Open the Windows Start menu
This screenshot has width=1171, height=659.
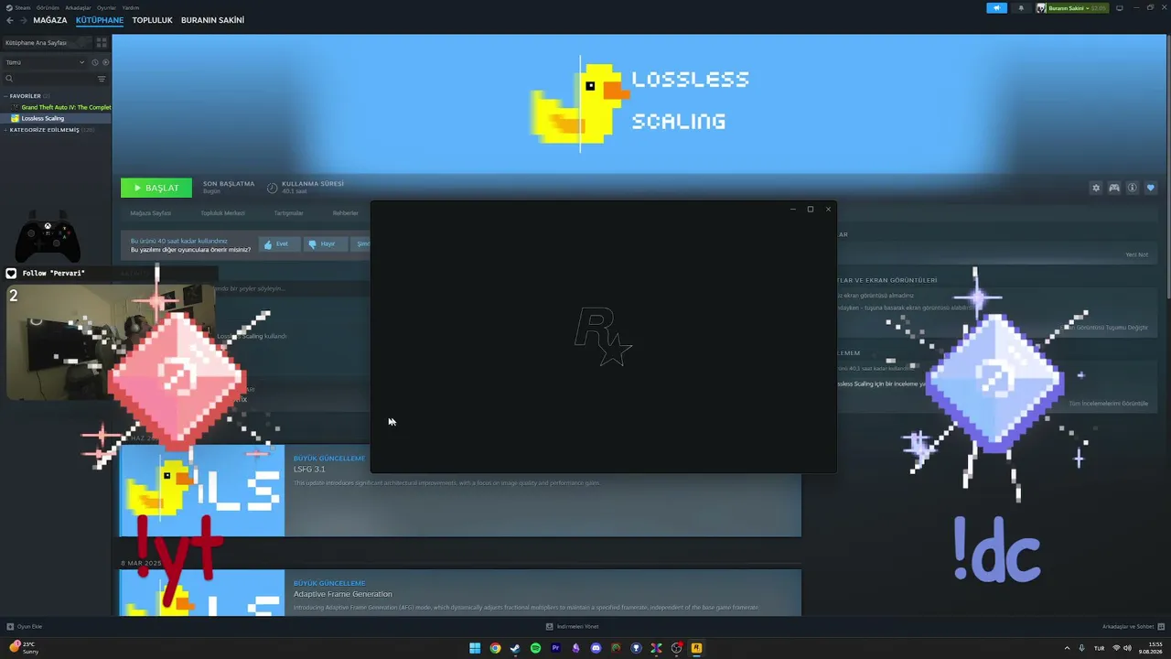475,648
